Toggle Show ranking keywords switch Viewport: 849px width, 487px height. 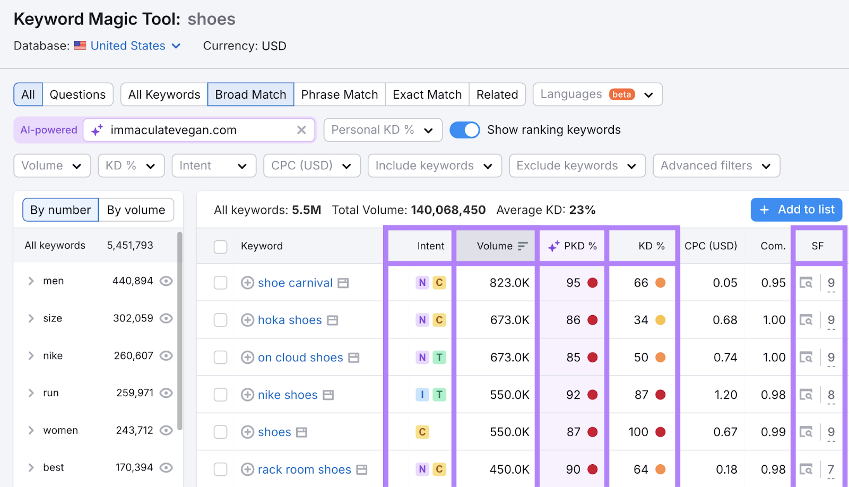pos(465,130)
